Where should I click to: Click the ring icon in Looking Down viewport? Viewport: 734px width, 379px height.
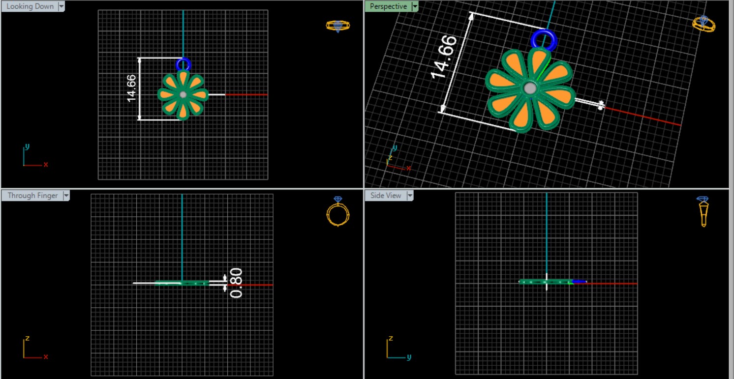point(338,26)
